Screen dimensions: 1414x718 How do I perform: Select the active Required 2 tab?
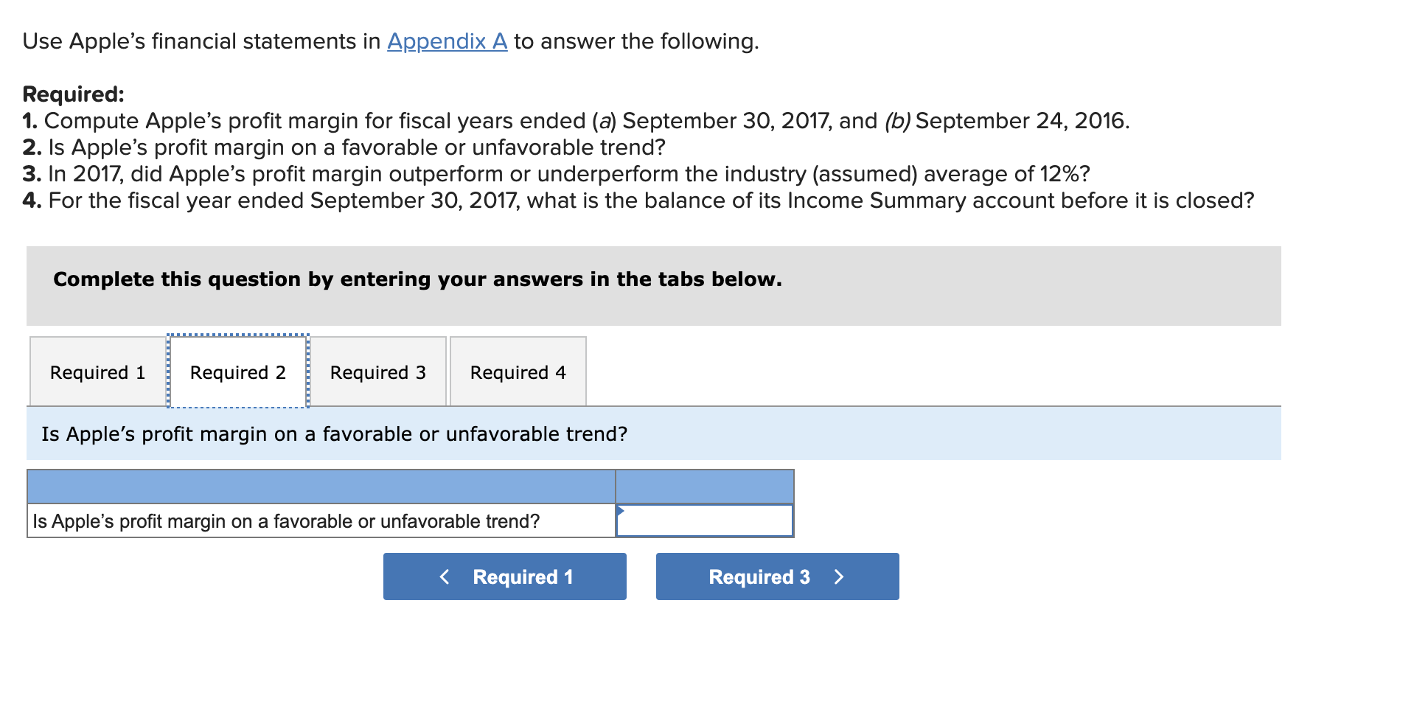pos(237,372)
